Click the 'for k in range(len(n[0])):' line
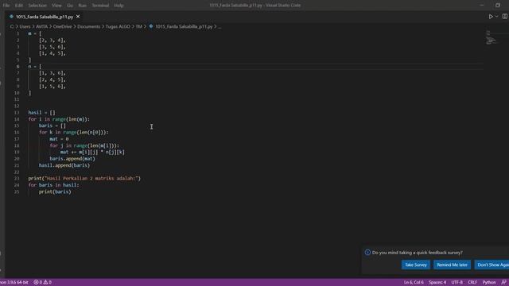Screen dimensions: 509x286 click(x=74, y=133)
